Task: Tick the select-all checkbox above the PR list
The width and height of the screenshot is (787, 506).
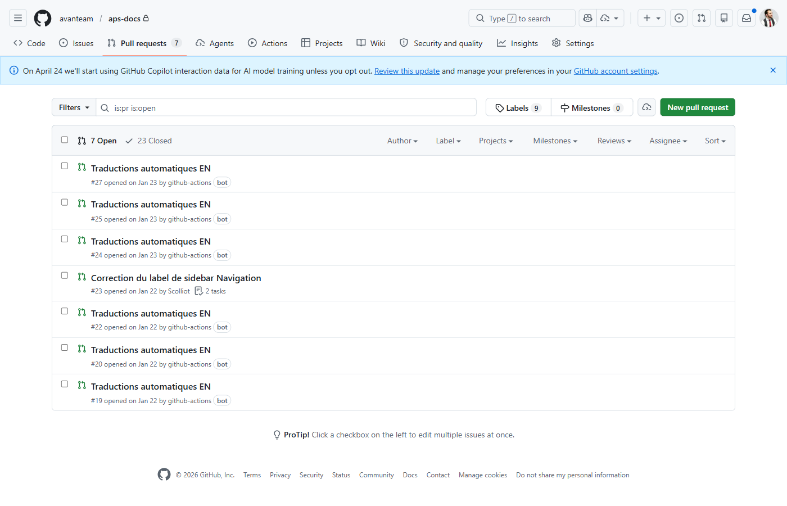Action: [65, 139]
